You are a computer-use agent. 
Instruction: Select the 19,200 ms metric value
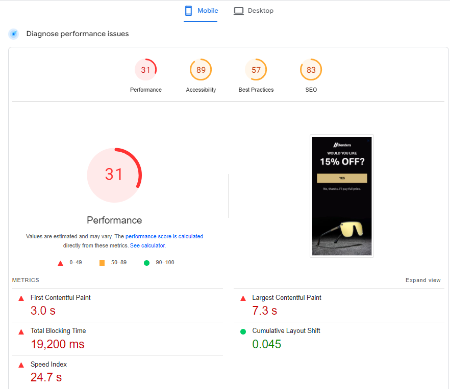[58, 344]
